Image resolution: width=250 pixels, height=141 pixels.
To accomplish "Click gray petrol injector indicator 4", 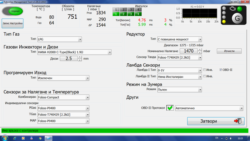I will coord(138,10).
